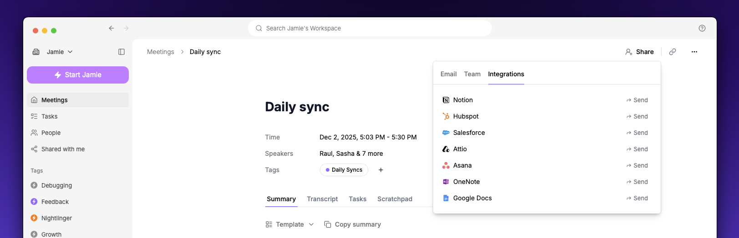Click the Attio integration icon

tap(446, 149)
